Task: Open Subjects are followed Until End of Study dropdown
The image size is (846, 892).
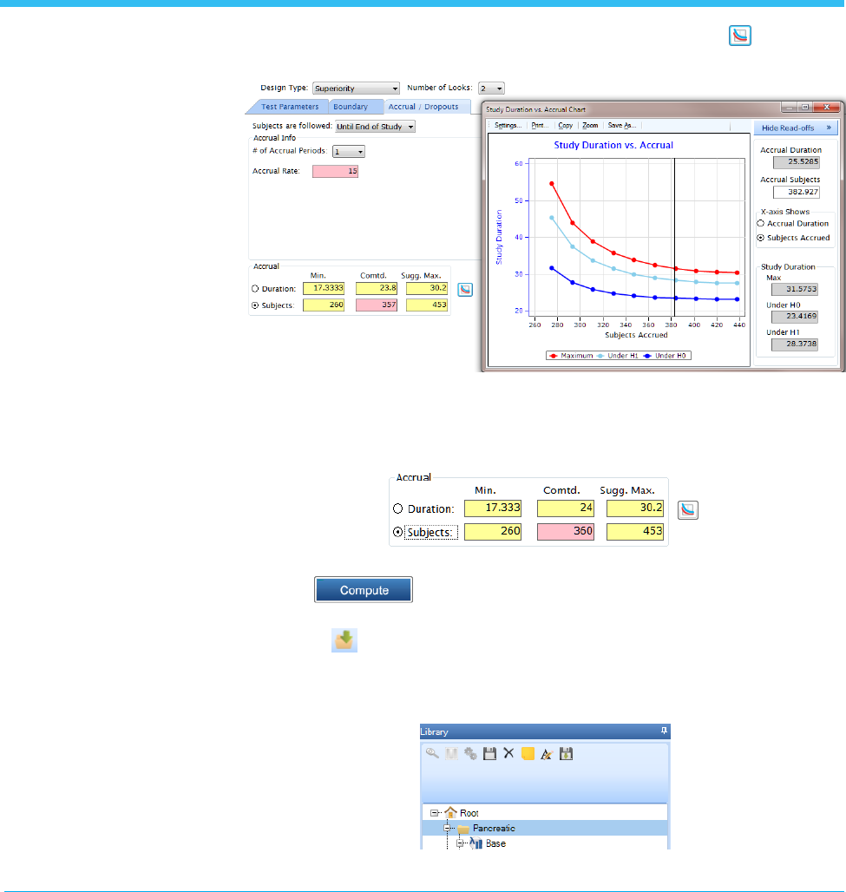Action: (x=375, y=127)
